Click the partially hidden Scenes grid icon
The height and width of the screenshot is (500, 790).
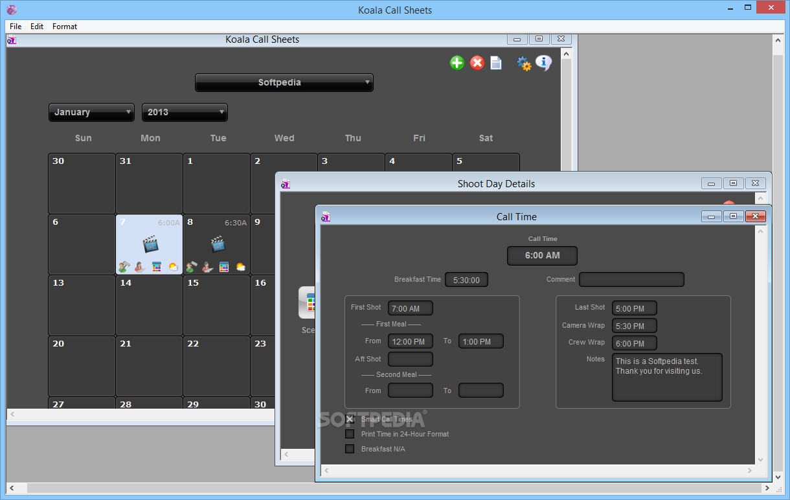click(x=306, y=302)
